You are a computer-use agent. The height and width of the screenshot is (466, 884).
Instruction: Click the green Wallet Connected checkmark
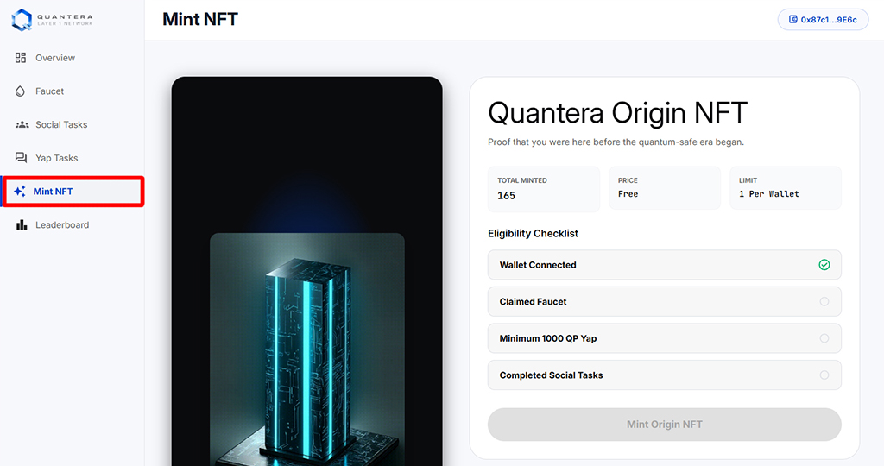824,265
